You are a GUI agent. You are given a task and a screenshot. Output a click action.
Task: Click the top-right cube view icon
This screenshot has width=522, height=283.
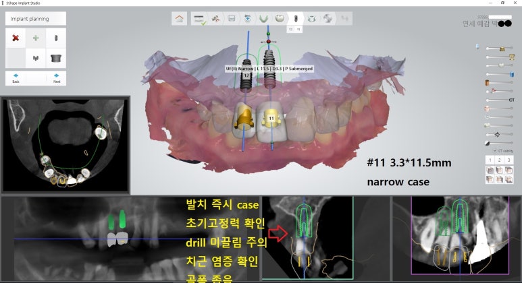tap(508, 170)
